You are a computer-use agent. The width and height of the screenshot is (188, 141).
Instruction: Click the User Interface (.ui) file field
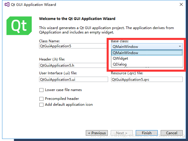73,79
